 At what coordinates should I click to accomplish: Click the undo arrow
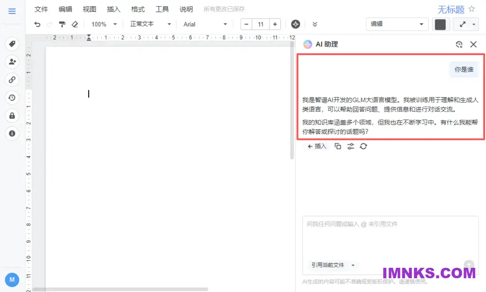[38, 24]
